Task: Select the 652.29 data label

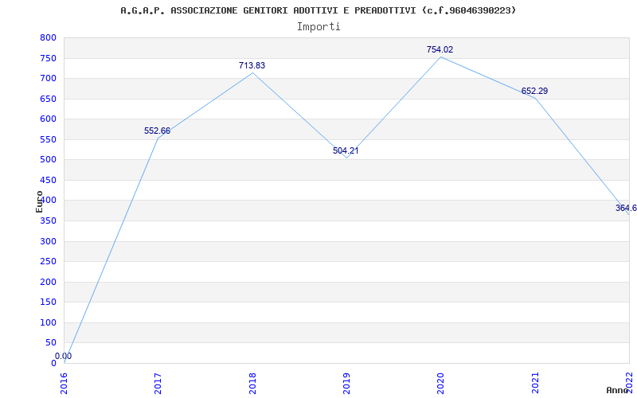Action: point(534,91)
